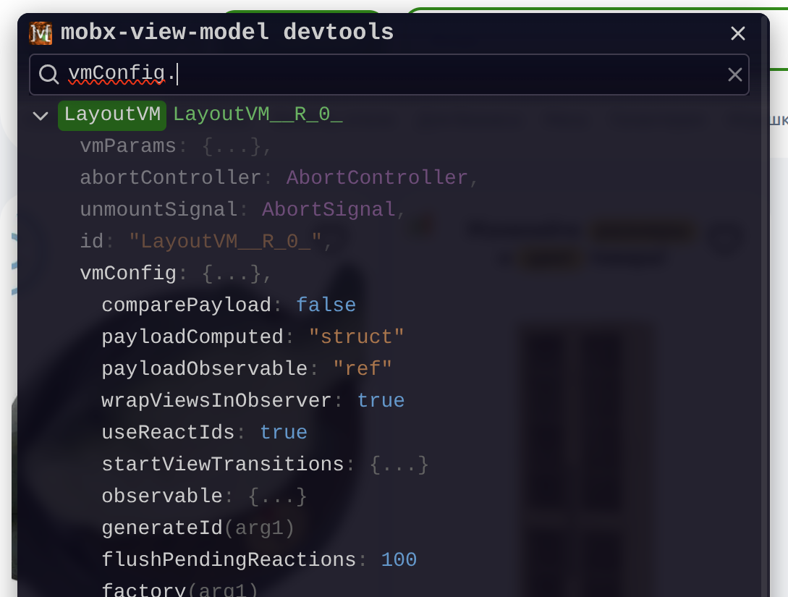
Task: Expand the startViewTransitions {...} row
Action: click(265, 465)
